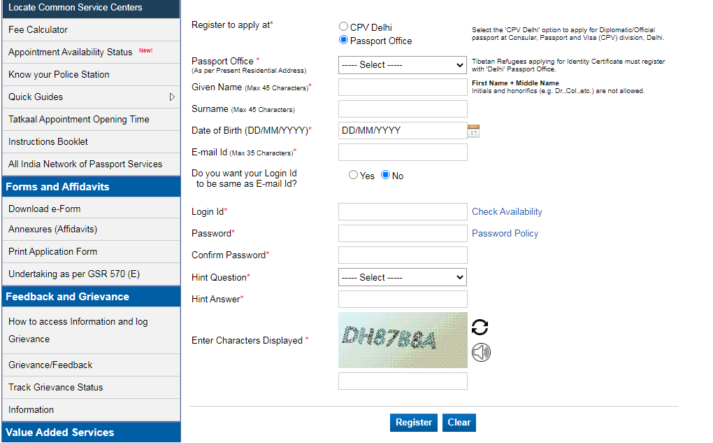Click the Value Added Services section header
The image size is (713, 443).
click(91, 432)
